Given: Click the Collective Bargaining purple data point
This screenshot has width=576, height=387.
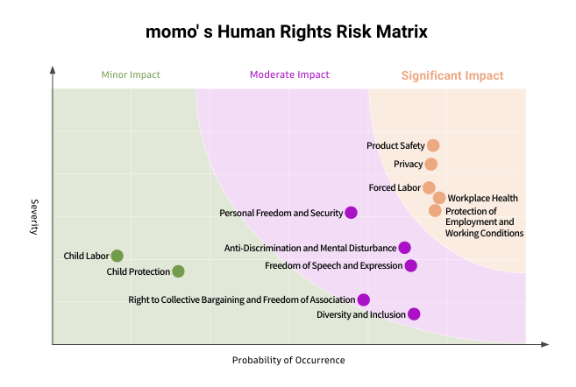Looking at the screenshot, I should [364, 299].
